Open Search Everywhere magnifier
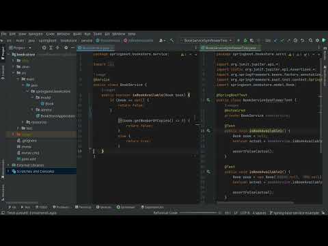The width and height of the screenshot is (328, 246). click(x=310, y=40)
